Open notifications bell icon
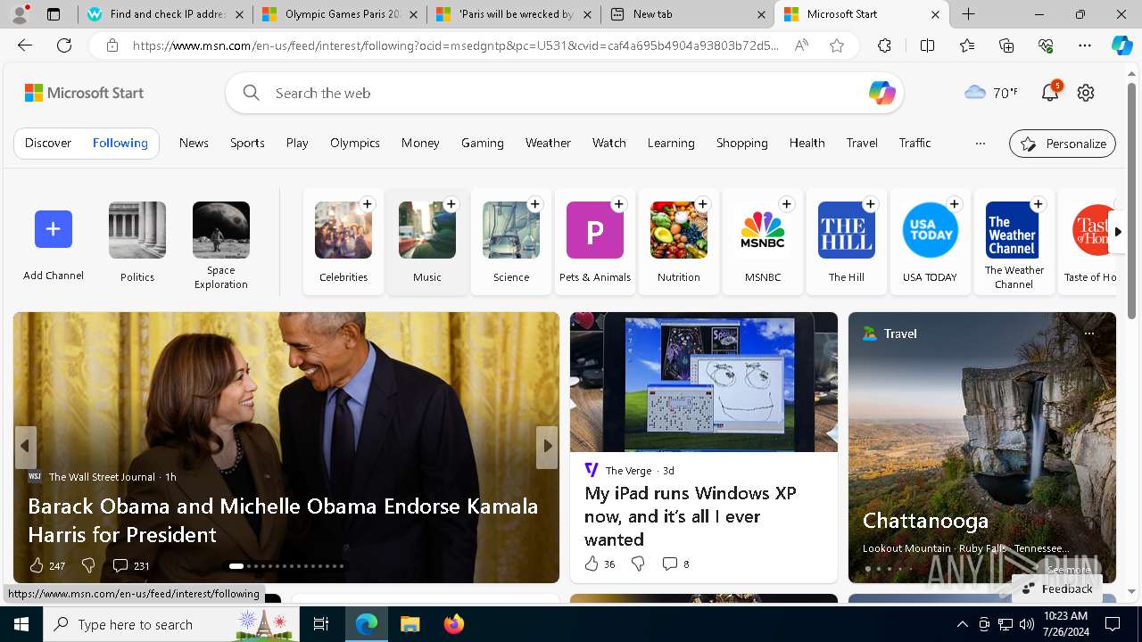This screenshot has width=1142, height=642. pyautogui.click(x=1050, y=92)
